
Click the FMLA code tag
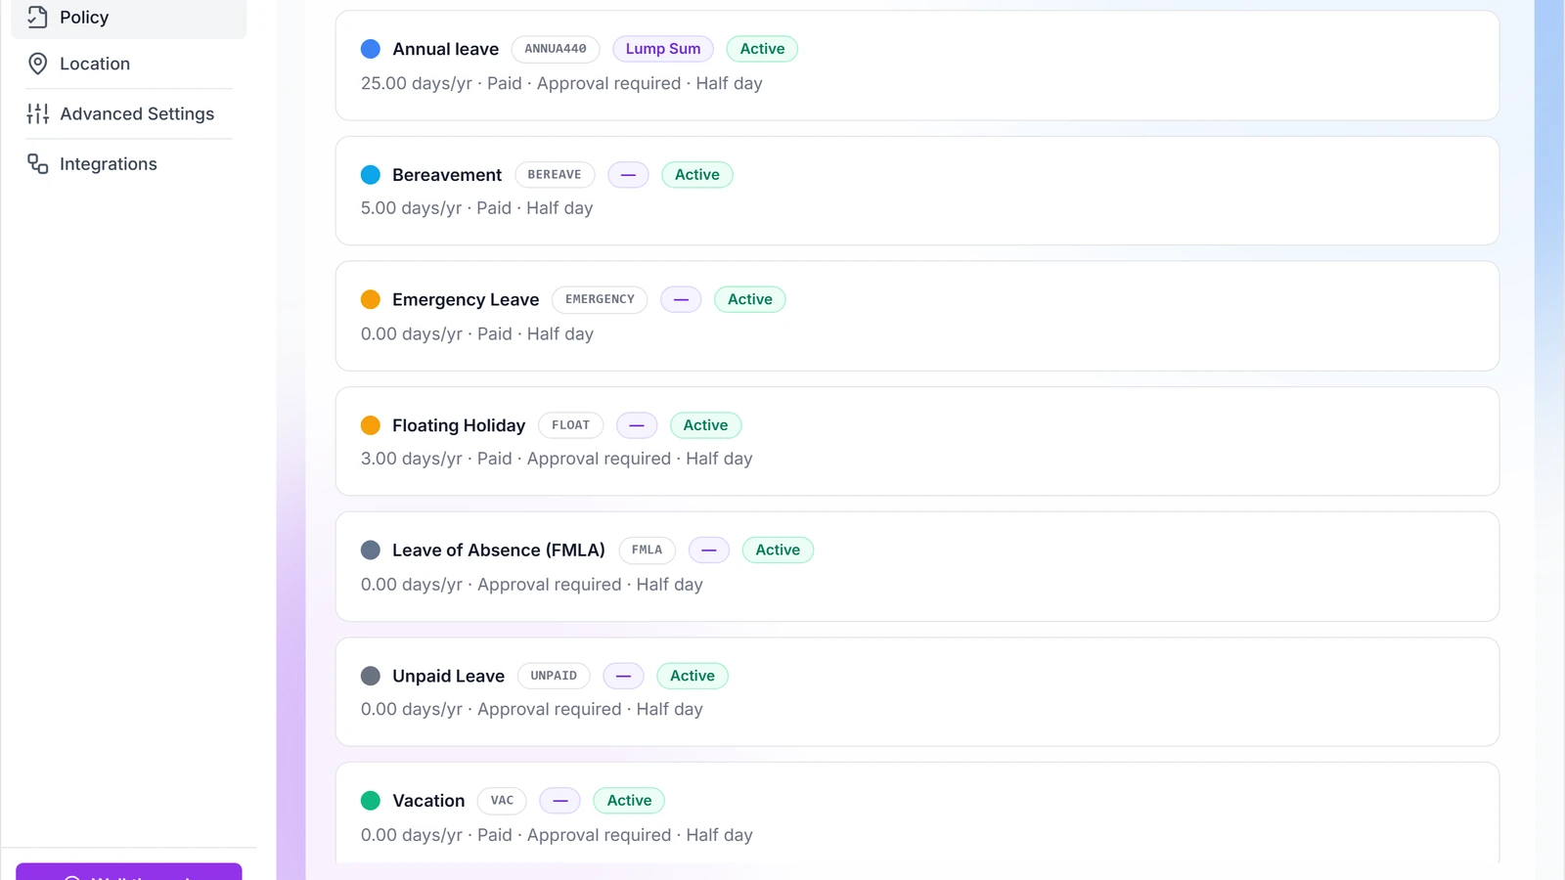point(647,550)
